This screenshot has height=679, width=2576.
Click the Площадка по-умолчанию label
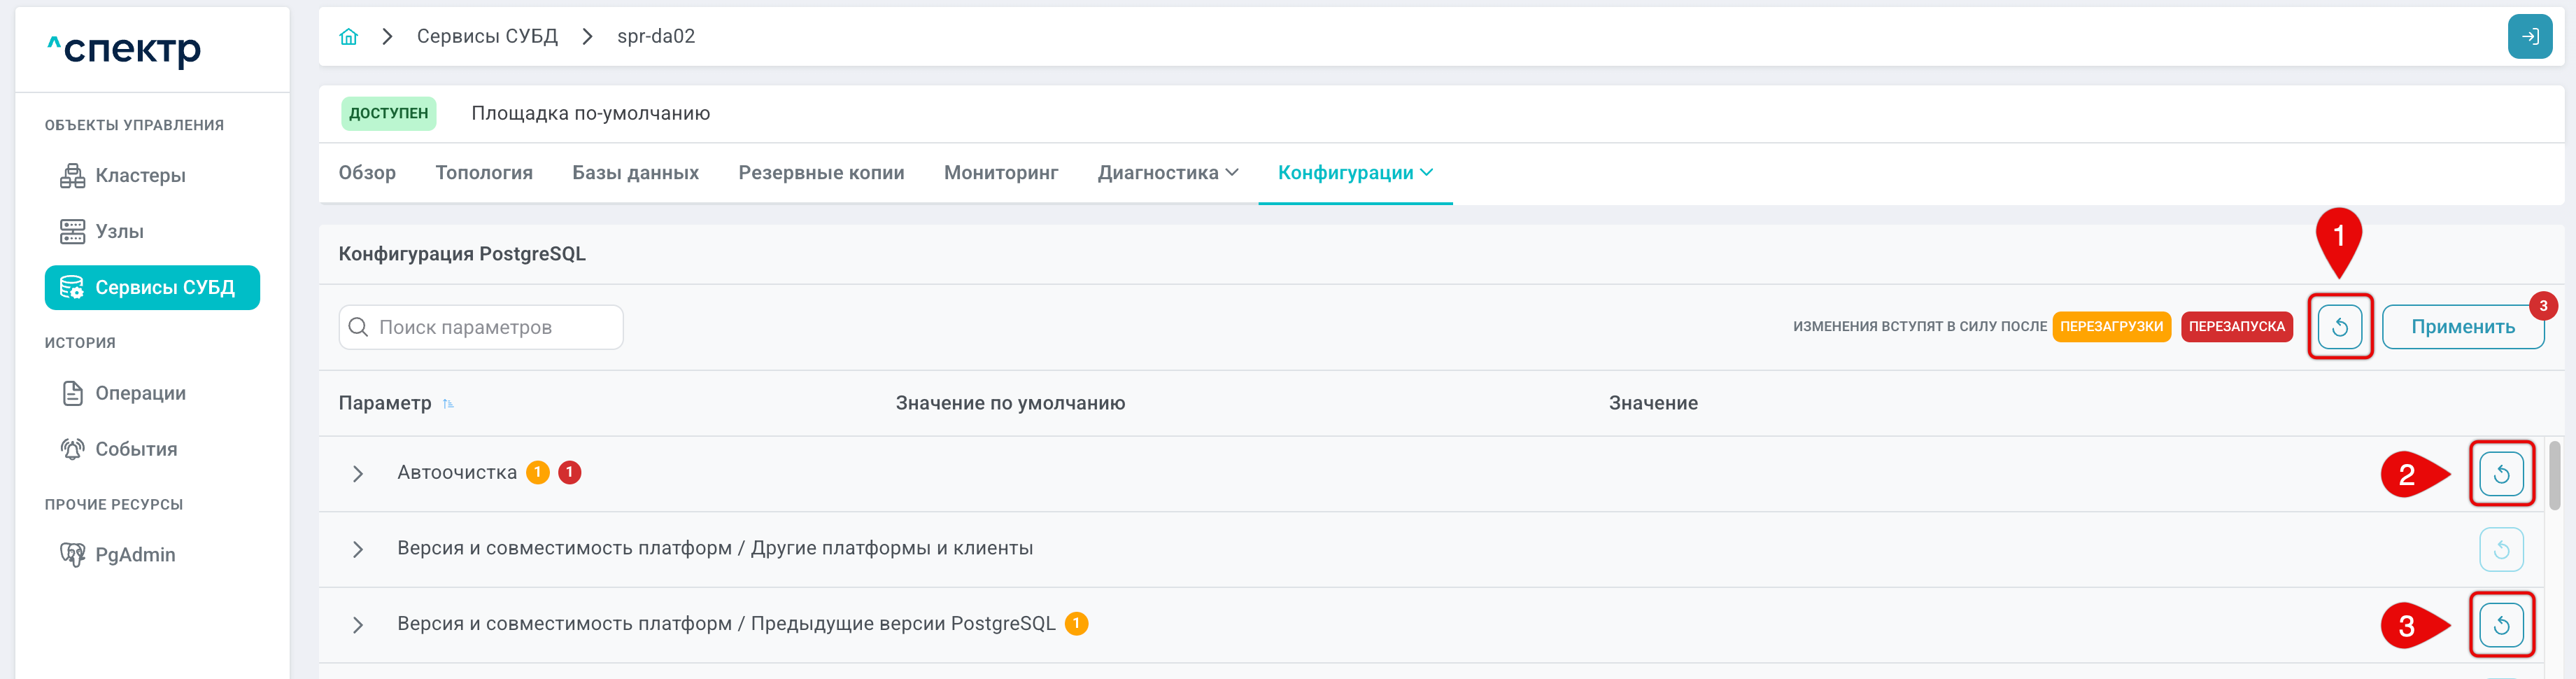click(x=590, y=114)
